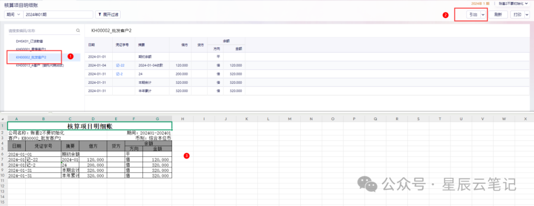This screenshot has height=206, width=534.
Task: Select spreadsheet column header X
Action: click(526, 119)
